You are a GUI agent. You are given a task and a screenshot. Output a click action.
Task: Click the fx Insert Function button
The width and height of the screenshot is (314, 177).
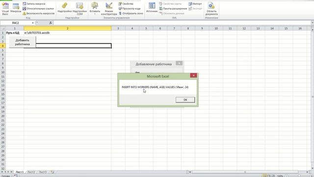[x=51, y=23]
